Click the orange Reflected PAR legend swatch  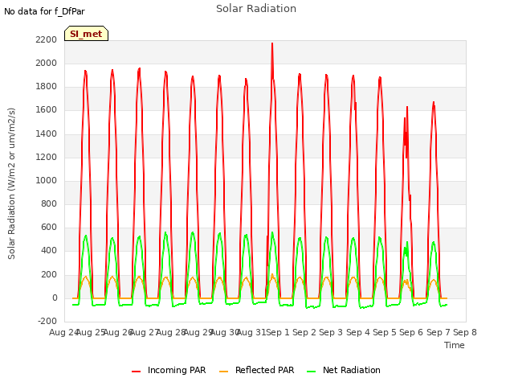pos(223,372)
